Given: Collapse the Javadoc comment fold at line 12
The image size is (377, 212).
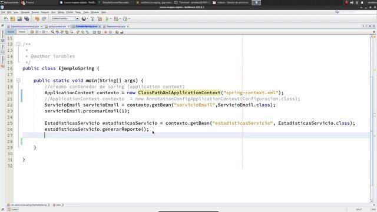Looking at the screenshot, I should point(18,44).
